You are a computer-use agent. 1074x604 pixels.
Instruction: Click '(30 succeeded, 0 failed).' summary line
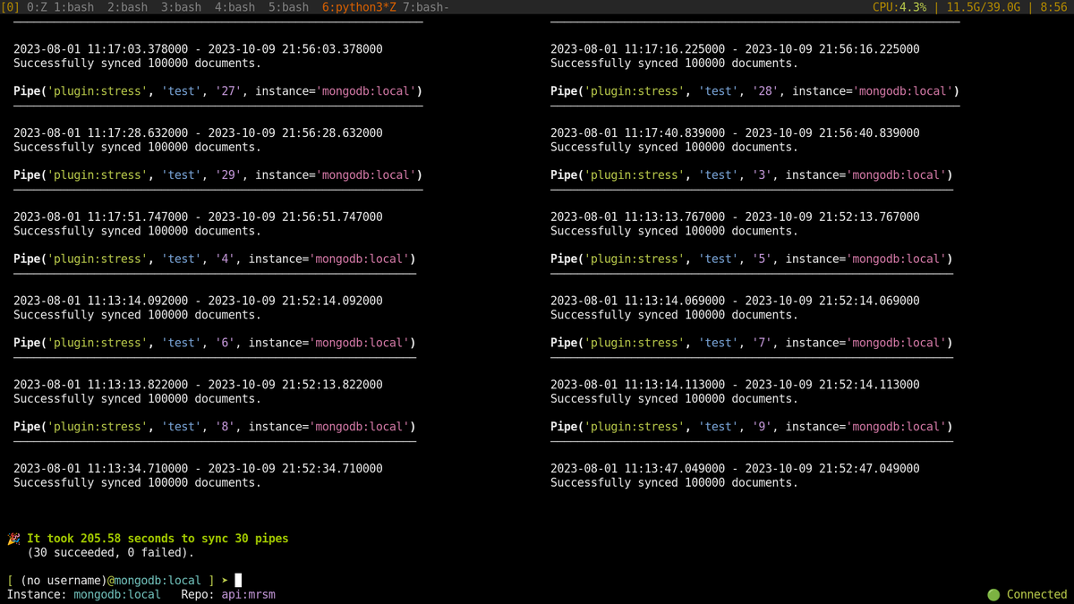pyautogui.click(x=110, y=552)
